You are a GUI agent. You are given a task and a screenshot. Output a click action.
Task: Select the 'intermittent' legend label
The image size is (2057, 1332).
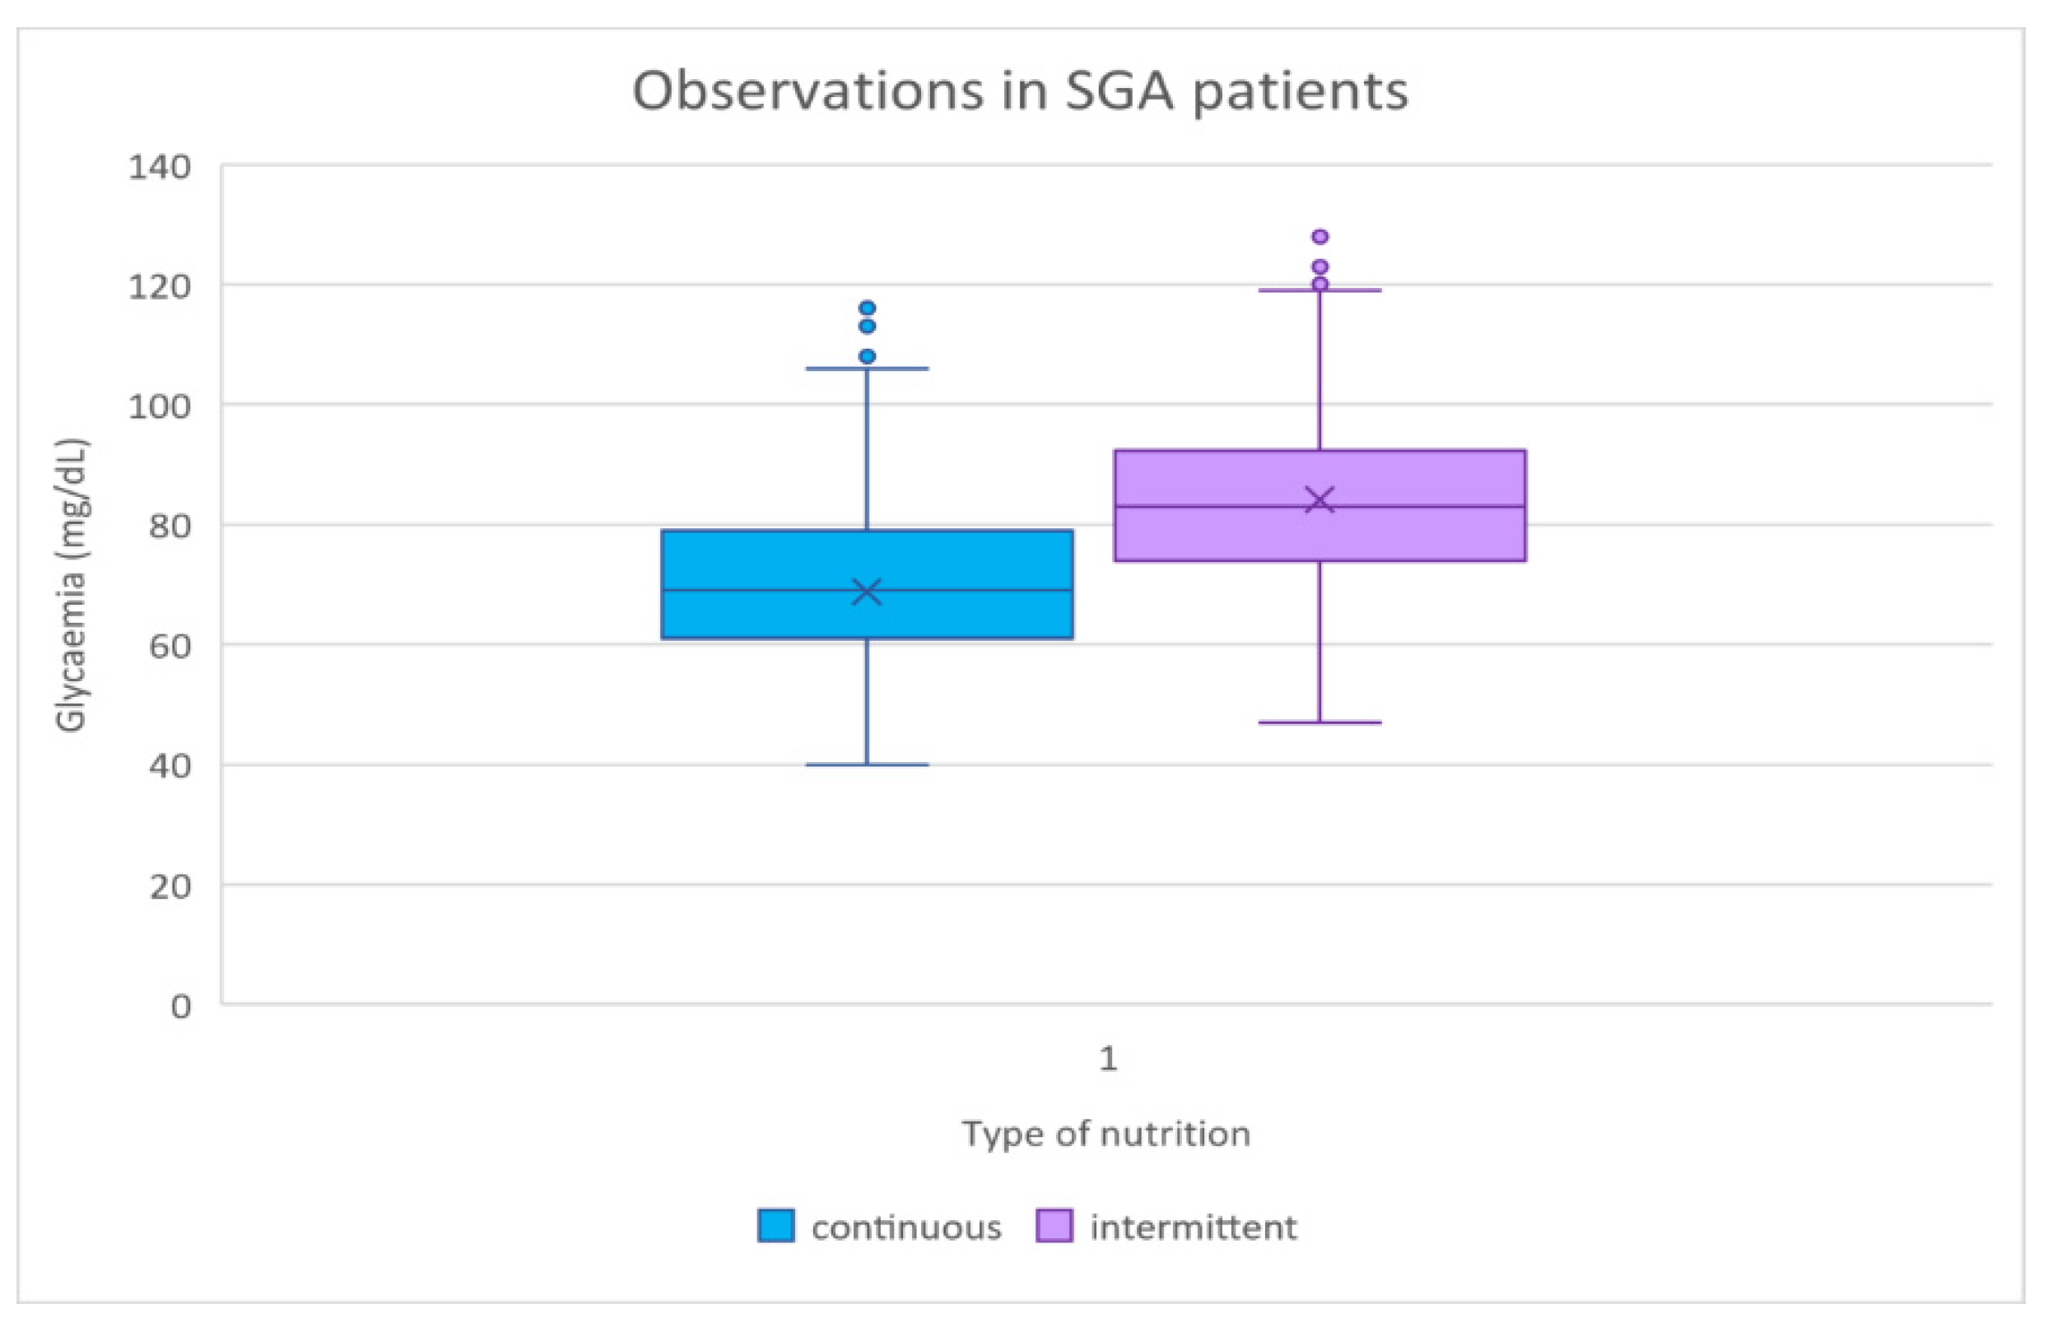pyautogui.click(x=1193, y=1228)
